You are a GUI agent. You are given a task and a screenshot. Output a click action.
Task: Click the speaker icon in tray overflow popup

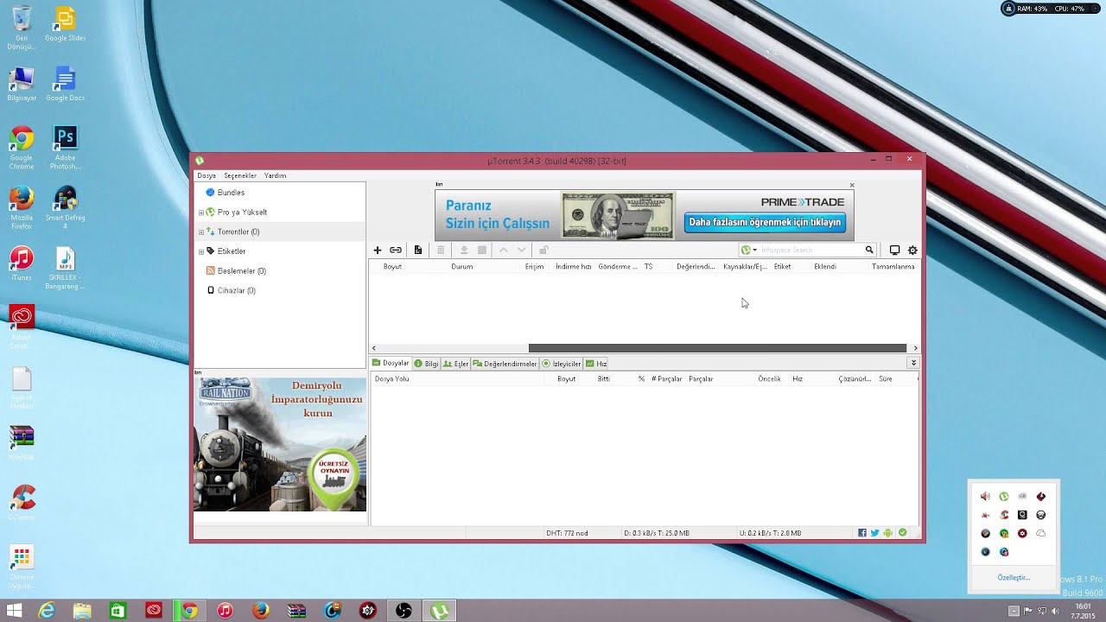click(x=985, y=497)
